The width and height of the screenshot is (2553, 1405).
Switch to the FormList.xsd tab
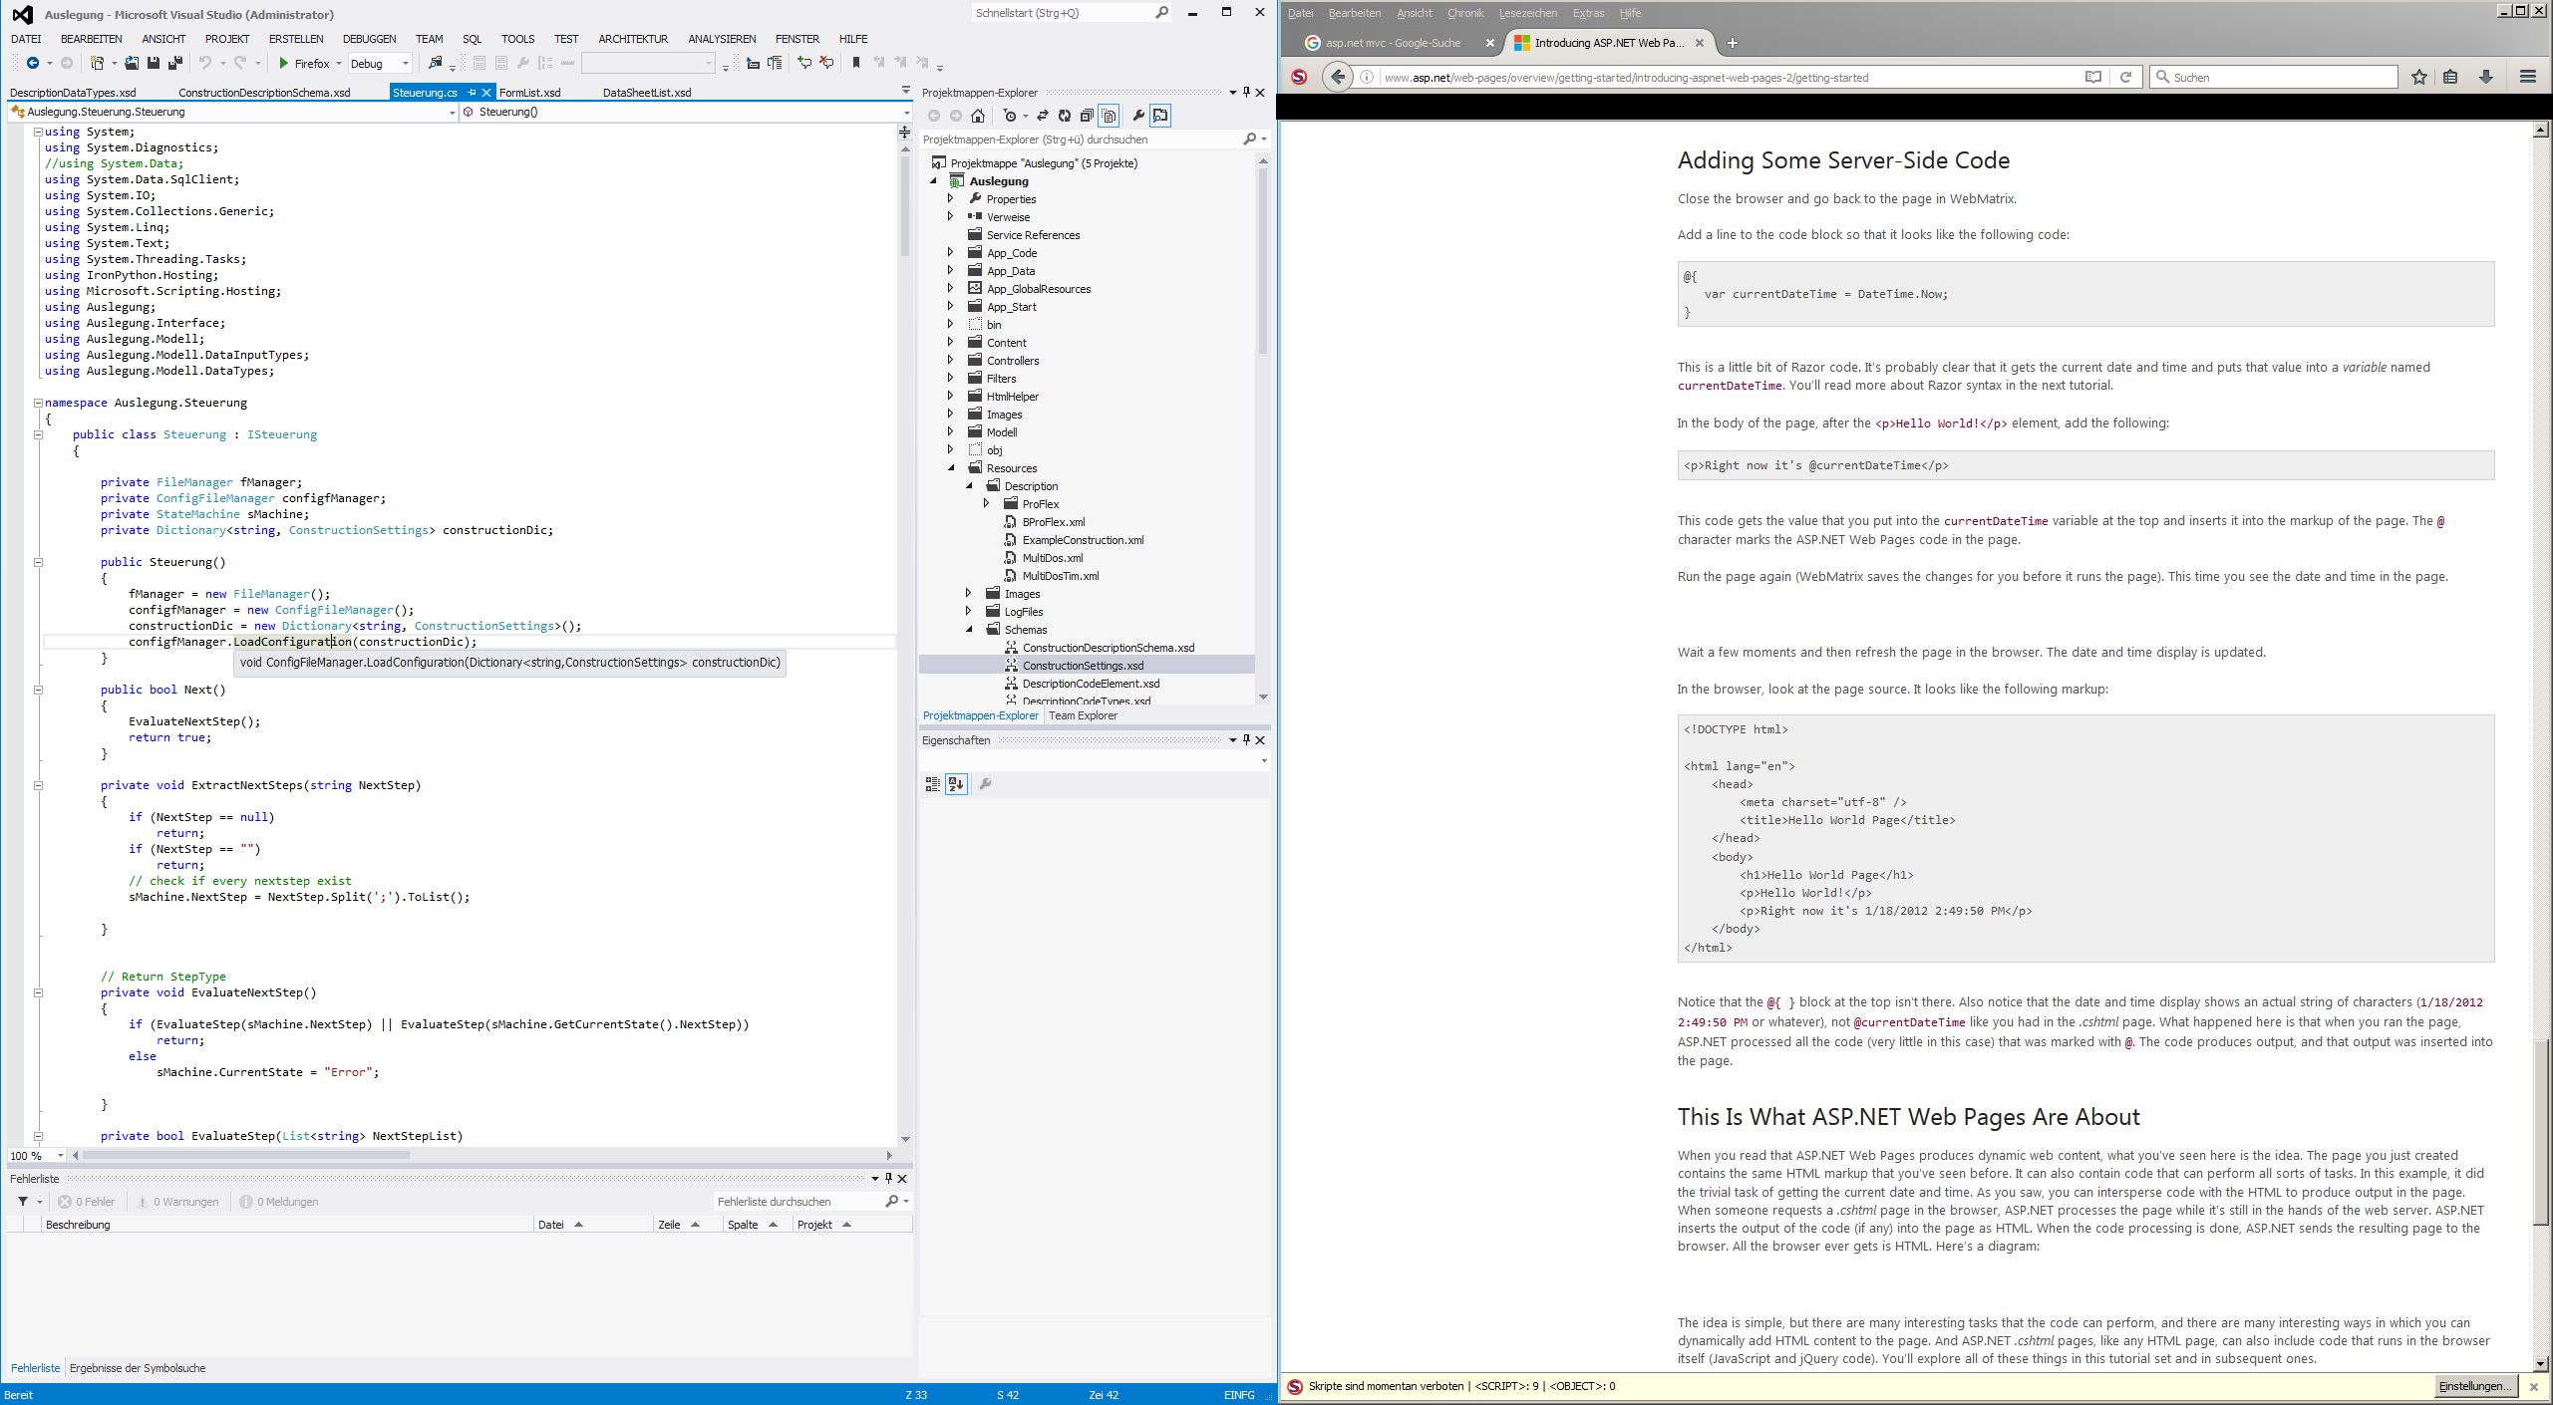coord(529,93)
